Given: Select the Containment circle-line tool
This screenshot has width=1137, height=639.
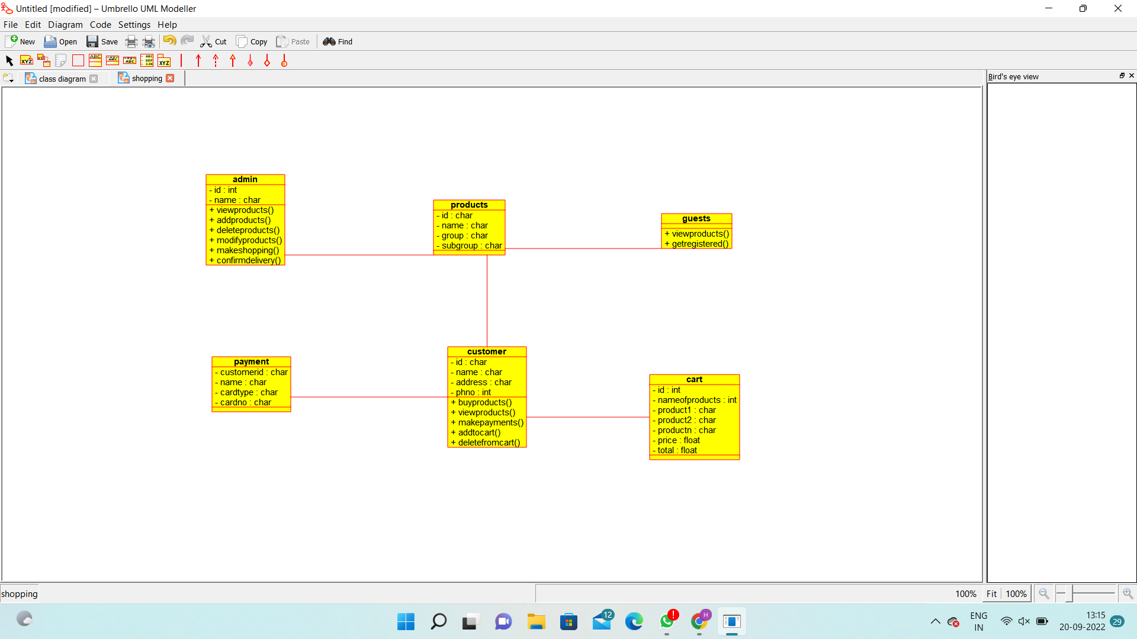Looking at the screenshot, I should point(284,60).
